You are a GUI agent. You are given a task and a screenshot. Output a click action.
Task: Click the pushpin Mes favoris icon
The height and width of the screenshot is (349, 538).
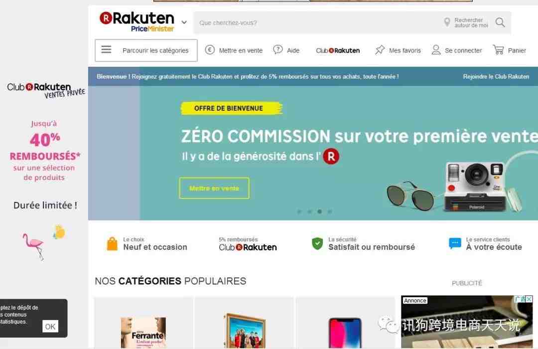[380, 50]
